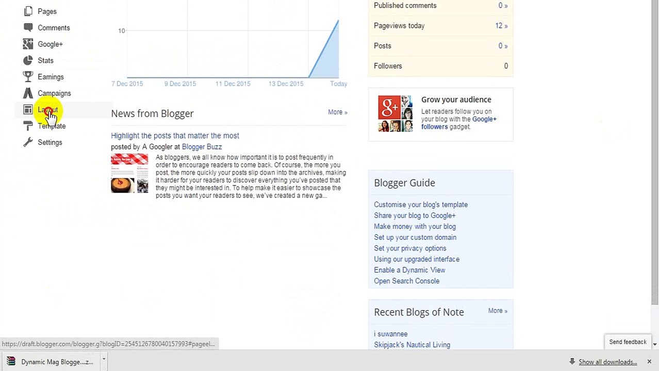Image resolution: width=659 pixels, height=371 pixels.
Task: Click the Google+ red logo image
Action: click(389, 107)
